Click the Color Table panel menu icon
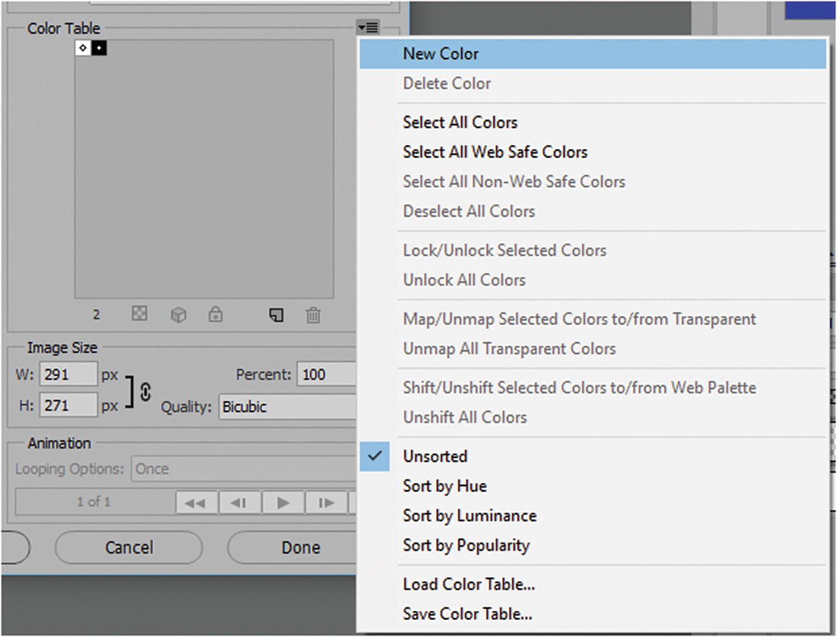 [368, 27]
